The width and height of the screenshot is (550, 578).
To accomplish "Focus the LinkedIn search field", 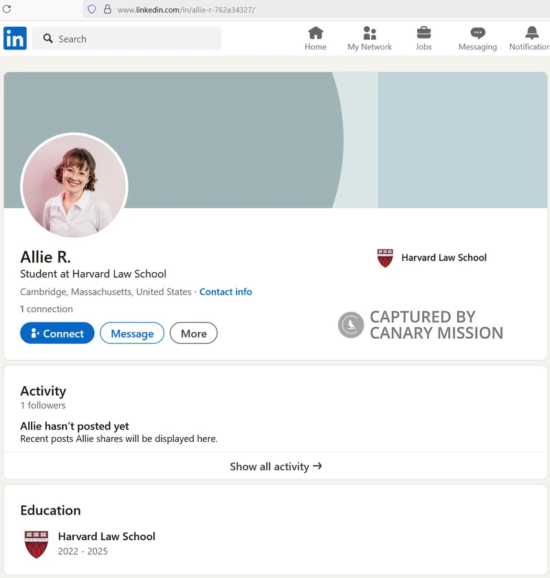I will tap(126, 38).
